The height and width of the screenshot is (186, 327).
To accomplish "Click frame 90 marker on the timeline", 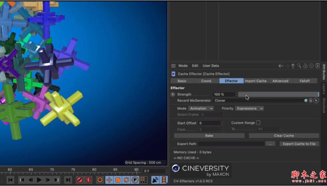I will [x=136, y=170].
